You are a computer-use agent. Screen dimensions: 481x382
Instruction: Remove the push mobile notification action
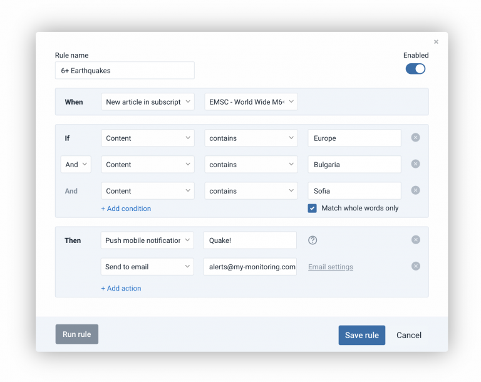[x=415, y=240]
